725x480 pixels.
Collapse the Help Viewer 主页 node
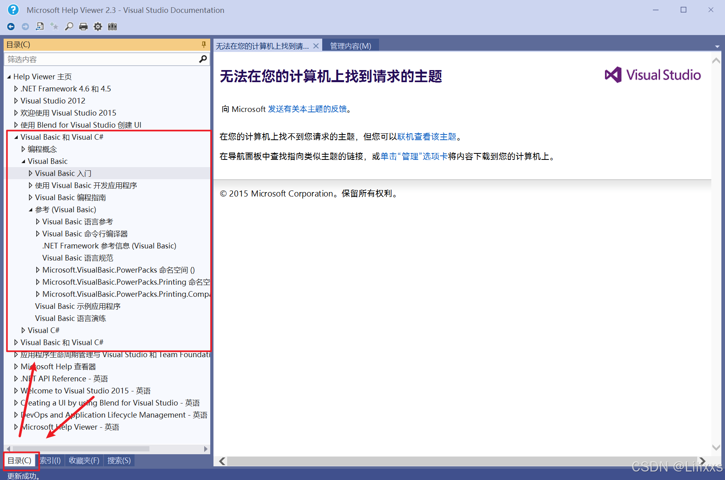click(9, 77)
